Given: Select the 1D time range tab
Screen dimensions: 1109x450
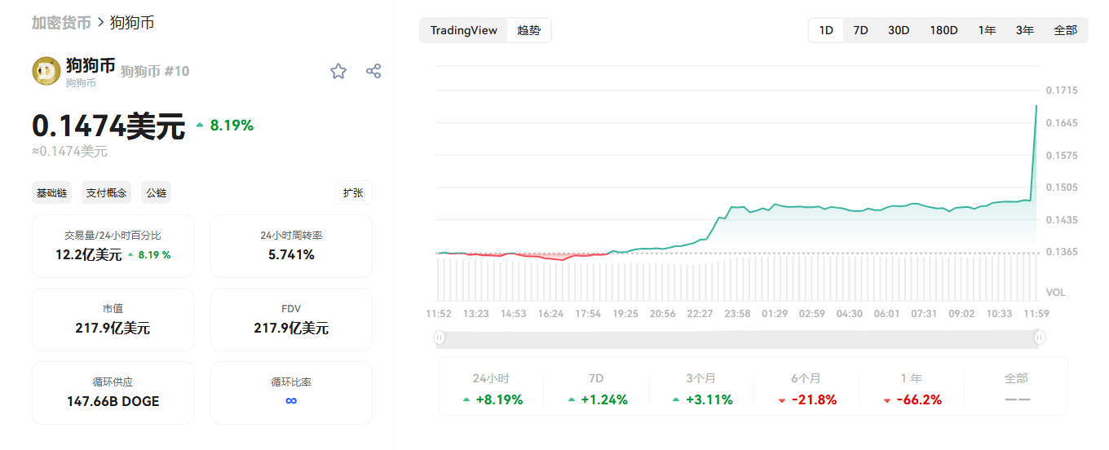Looking at the screenshot, I should click(x=826, y=30).
